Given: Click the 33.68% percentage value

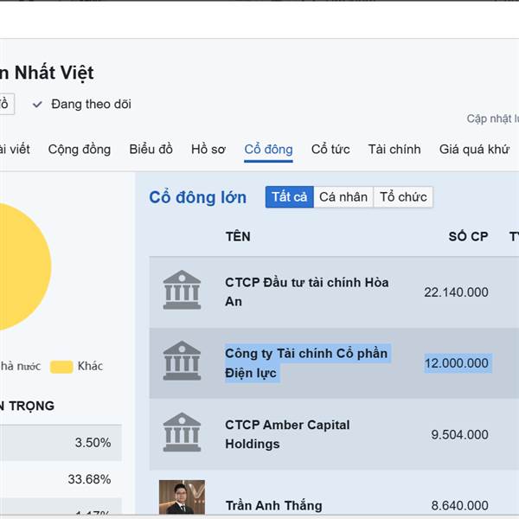Looking at the screenshot, I should pyautogui.click(x=89, y=479).
